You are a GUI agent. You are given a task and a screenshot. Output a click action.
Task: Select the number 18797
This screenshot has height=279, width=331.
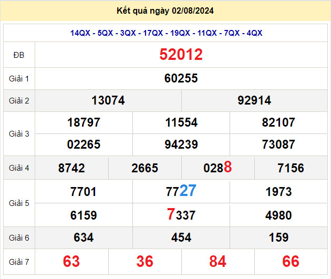click(84, 122)
